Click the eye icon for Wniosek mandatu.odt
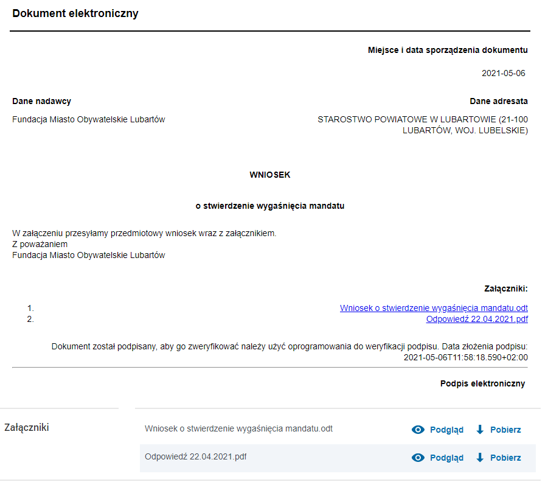548x482 pixels. coord(418,429)
